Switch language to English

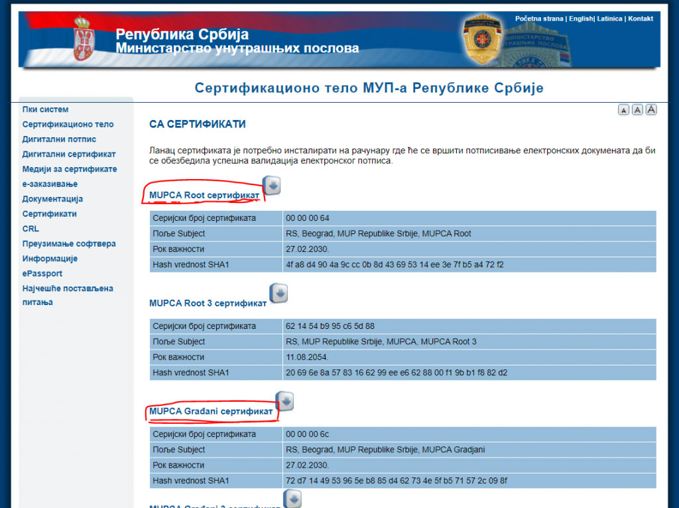[580, 19]
